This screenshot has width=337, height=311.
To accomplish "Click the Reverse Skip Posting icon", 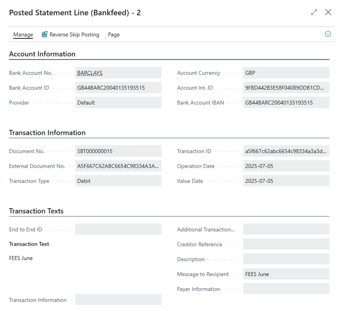I will 45,35.
